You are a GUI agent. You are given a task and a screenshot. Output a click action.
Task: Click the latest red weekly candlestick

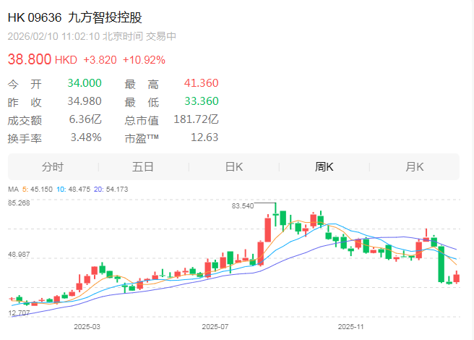click(x=457, y=278)
